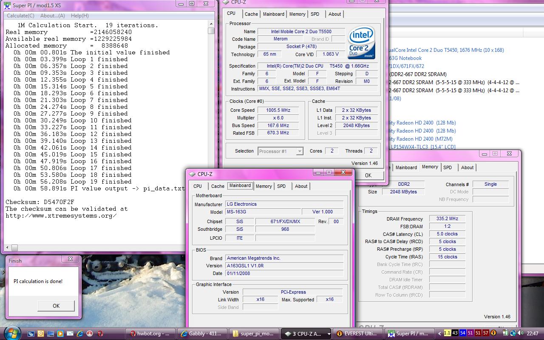The height and width of the screenshot is (340, 544).
Task: Show hidden tray icons with the chevron
Action: (x=439, y=334)
